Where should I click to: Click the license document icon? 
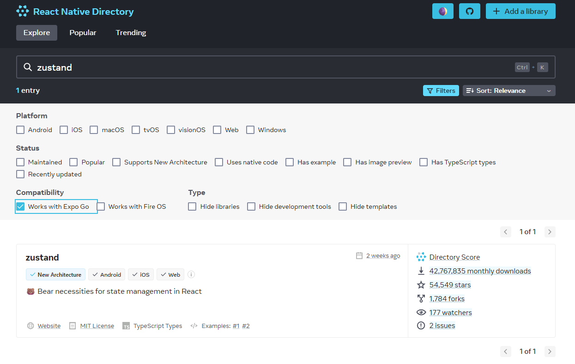(73, 326)
